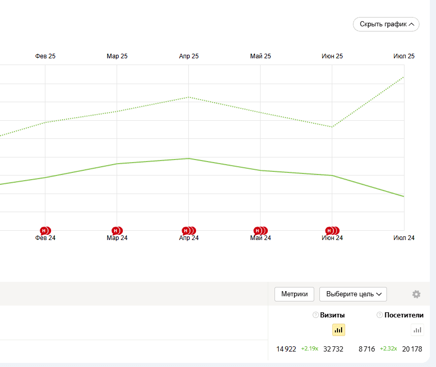Expand the Выберите цель dropdown

[353, 294]
